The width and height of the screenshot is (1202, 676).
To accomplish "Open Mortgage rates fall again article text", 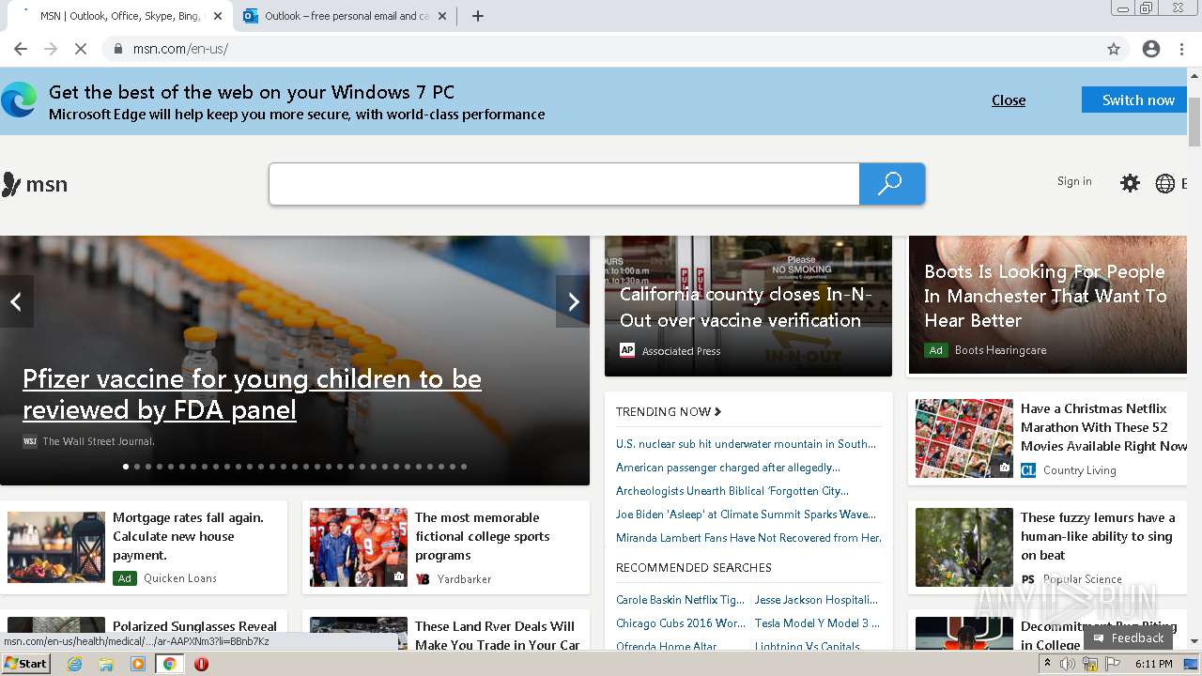I will click(x=188, y=536).
